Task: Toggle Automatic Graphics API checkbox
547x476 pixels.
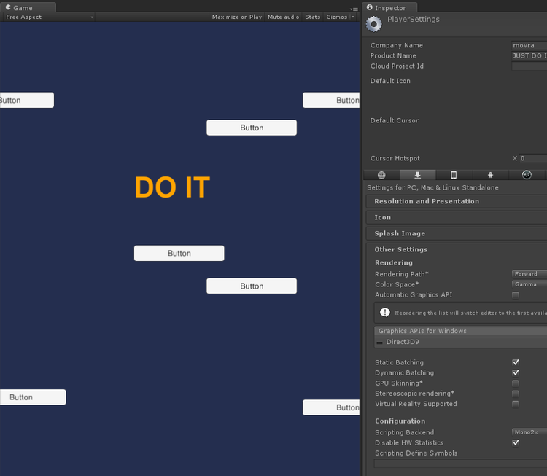Action: pos(515,295)
